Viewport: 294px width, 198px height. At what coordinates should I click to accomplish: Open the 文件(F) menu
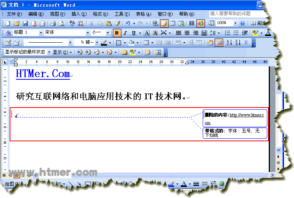click(14, 14)
